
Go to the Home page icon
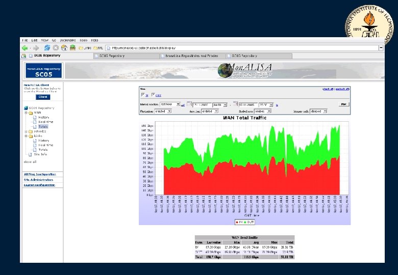(x=64, y=48)
